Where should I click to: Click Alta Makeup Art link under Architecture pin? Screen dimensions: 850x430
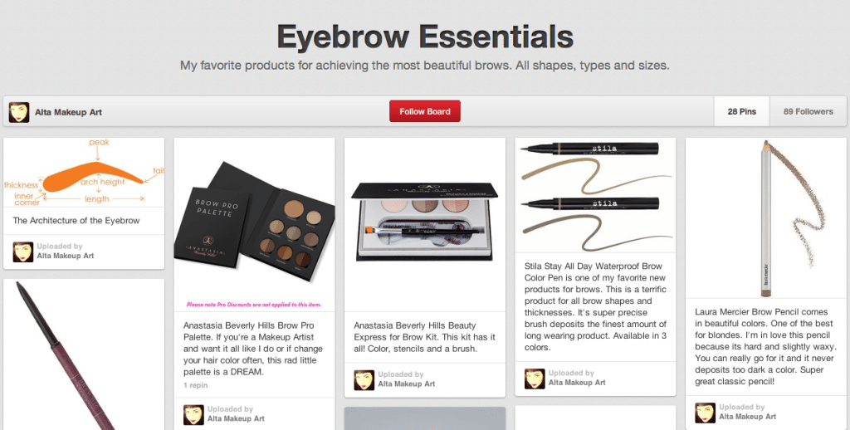click(65, 256)
